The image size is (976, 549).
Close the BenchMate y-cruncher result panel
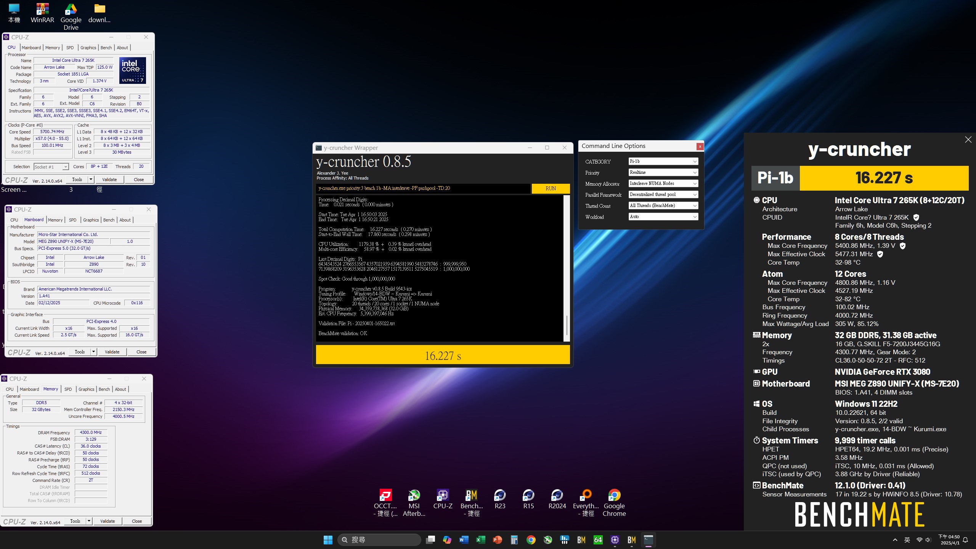(968, 140)
